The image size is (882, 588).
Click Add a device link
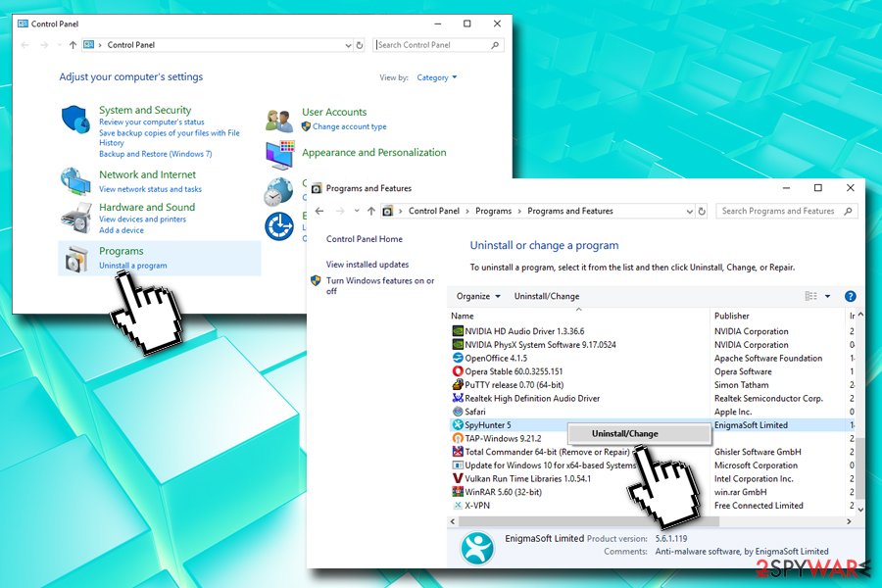(121, 230)
